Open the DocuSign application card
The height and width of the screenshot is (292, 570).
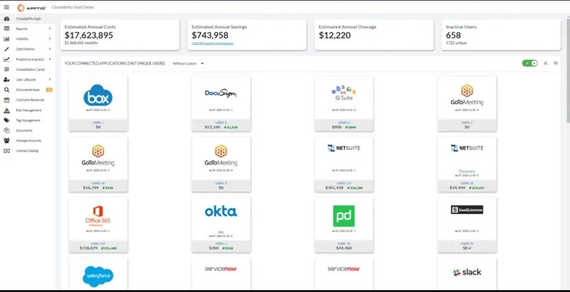pyautogui.click(x=221, y=104)
